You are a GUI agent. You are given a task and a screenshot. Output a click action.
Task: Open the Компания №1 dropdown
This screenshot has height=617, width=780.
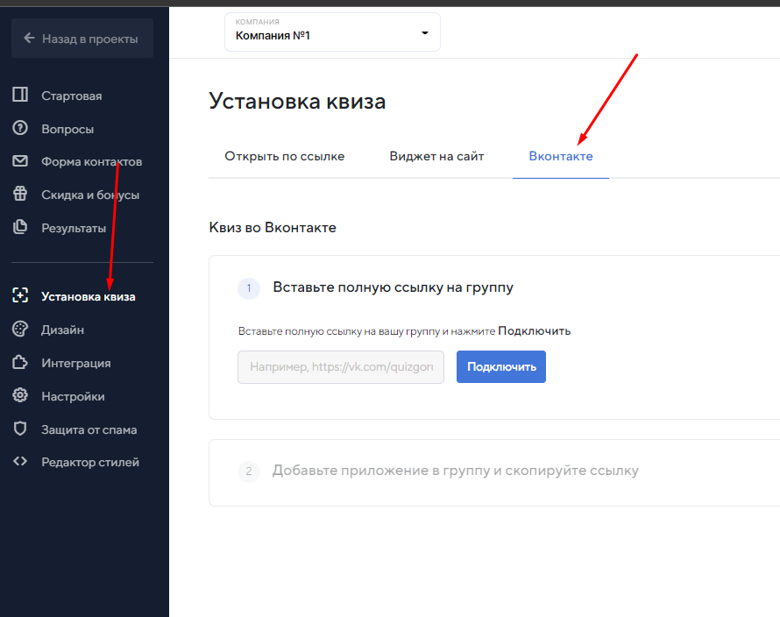click(x=332, y=32)
